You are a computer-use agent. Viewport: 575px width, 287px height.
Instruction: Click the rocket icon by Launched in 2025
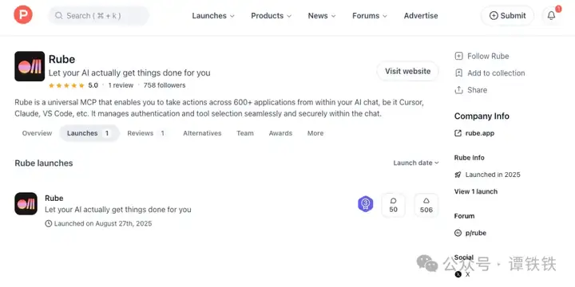point(458,175)
